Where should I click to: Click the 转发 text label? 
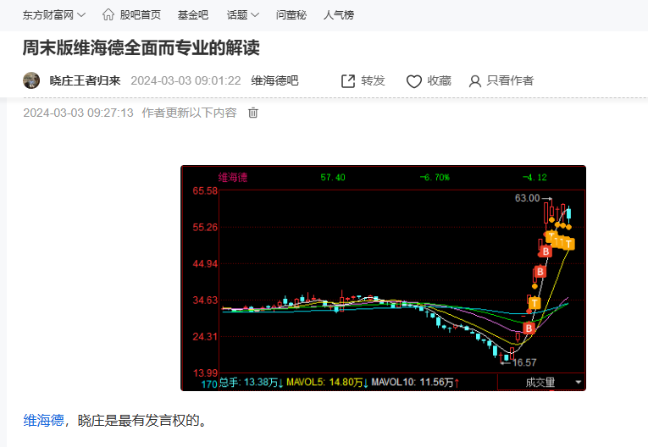(x=373, y=80)
